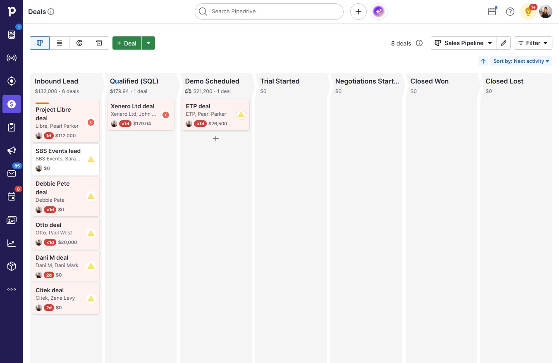The width and height of the screenshot is (559, 363).
Task: Click "SBS Events lead" card title
Action: coord(58,151)
